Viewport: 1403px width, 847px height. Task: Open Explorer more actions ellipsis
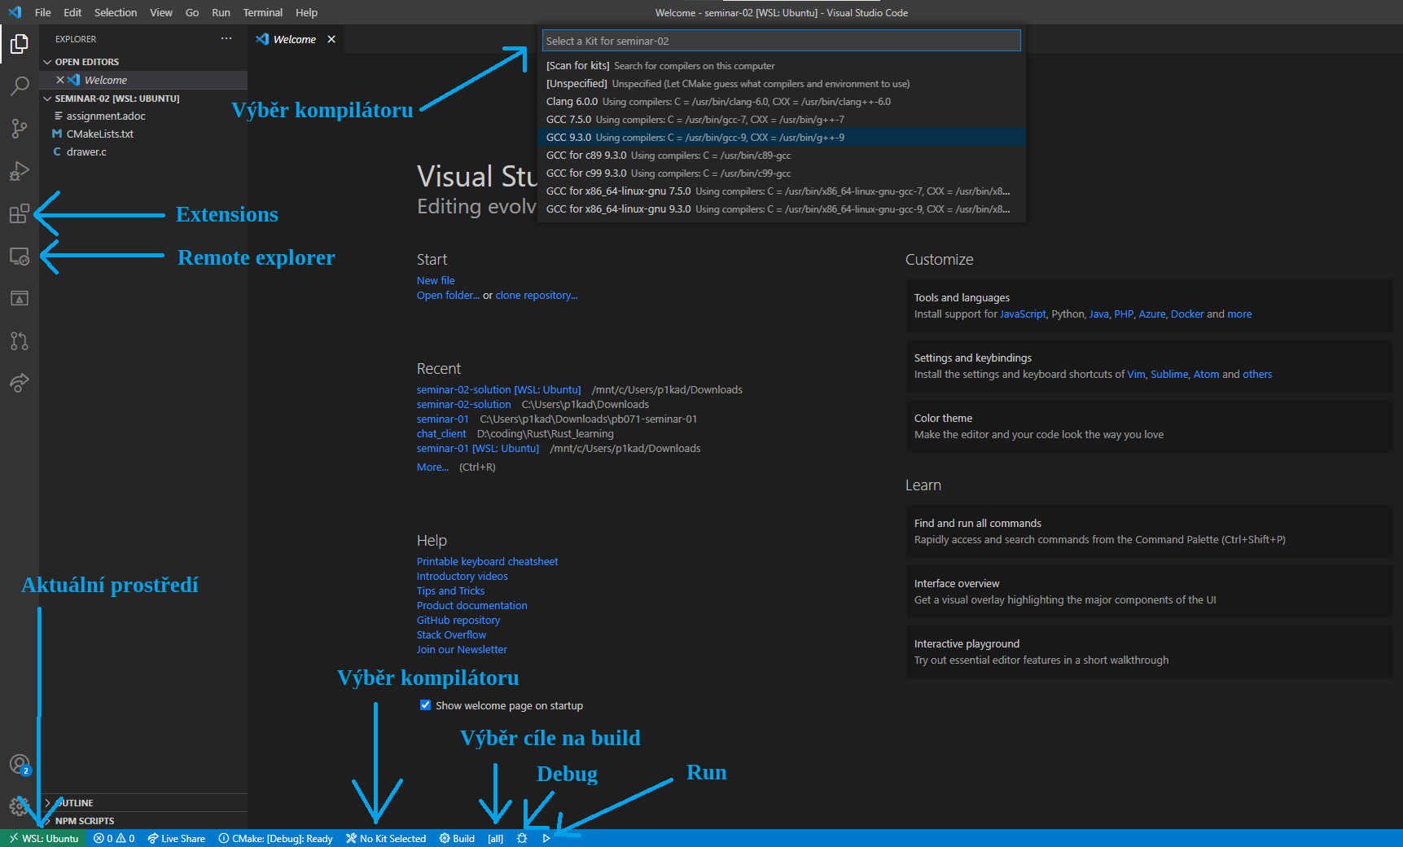point(226,38)
